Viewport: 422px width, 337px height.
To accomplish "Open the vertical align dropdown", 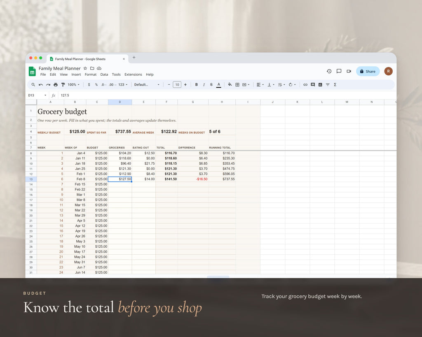I will tap(271, 85).
